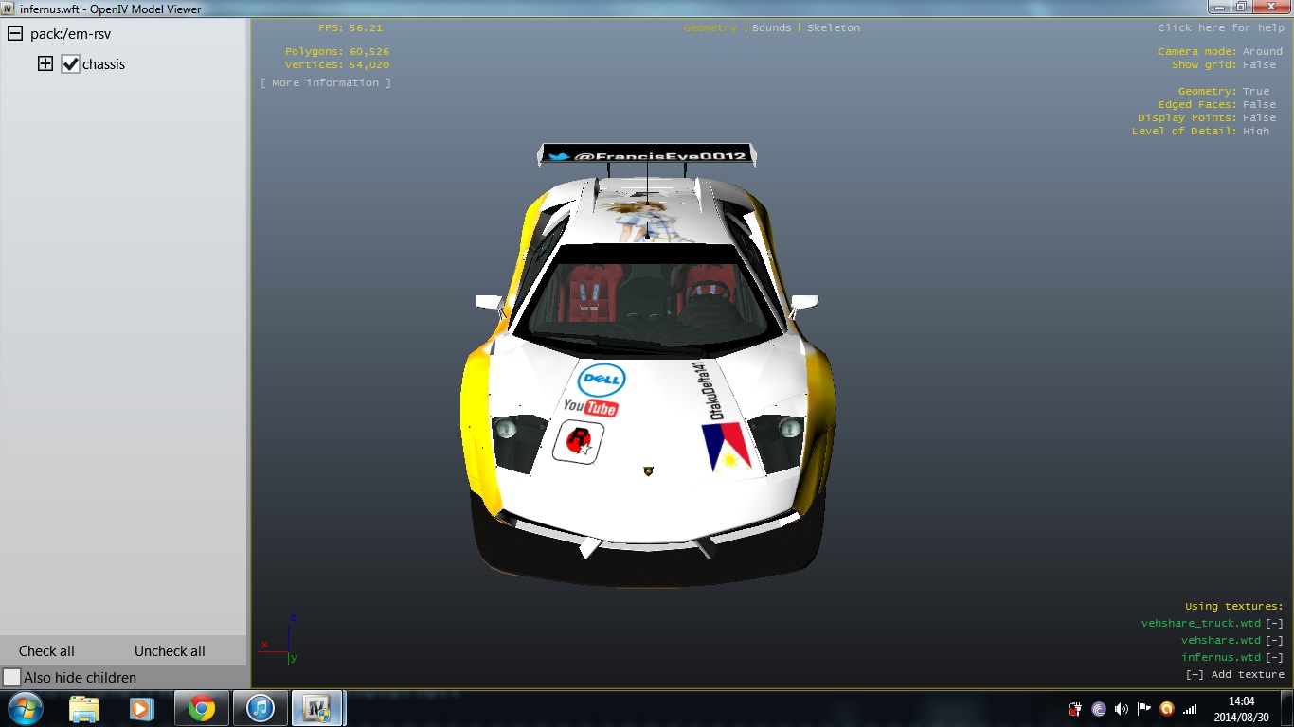Open the volume speaker tray icon
Screen dimensions: 1294x727
[x=1122, y=708]
